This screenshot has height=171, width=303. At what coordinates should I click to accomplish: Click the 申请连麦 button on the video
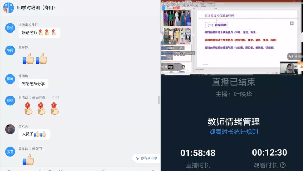295,57
